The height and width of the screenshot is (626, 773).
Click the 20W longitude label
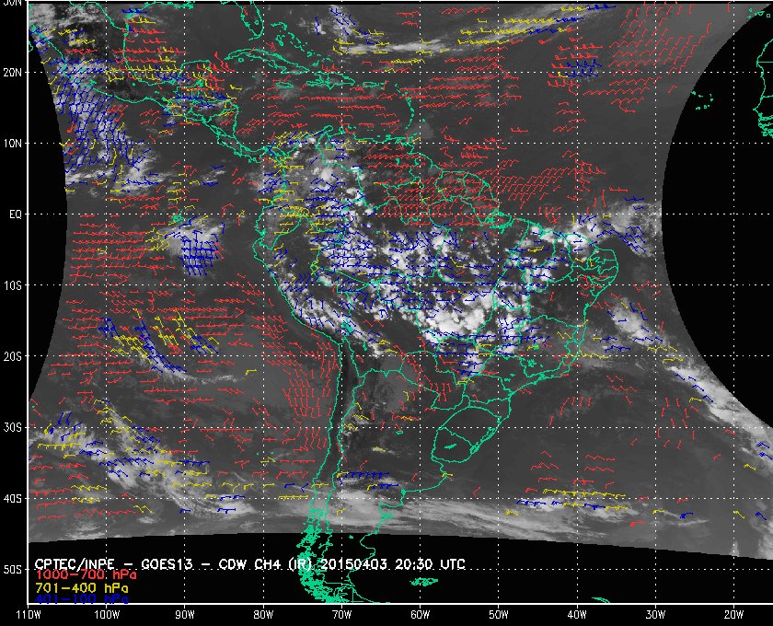point(733,615)
